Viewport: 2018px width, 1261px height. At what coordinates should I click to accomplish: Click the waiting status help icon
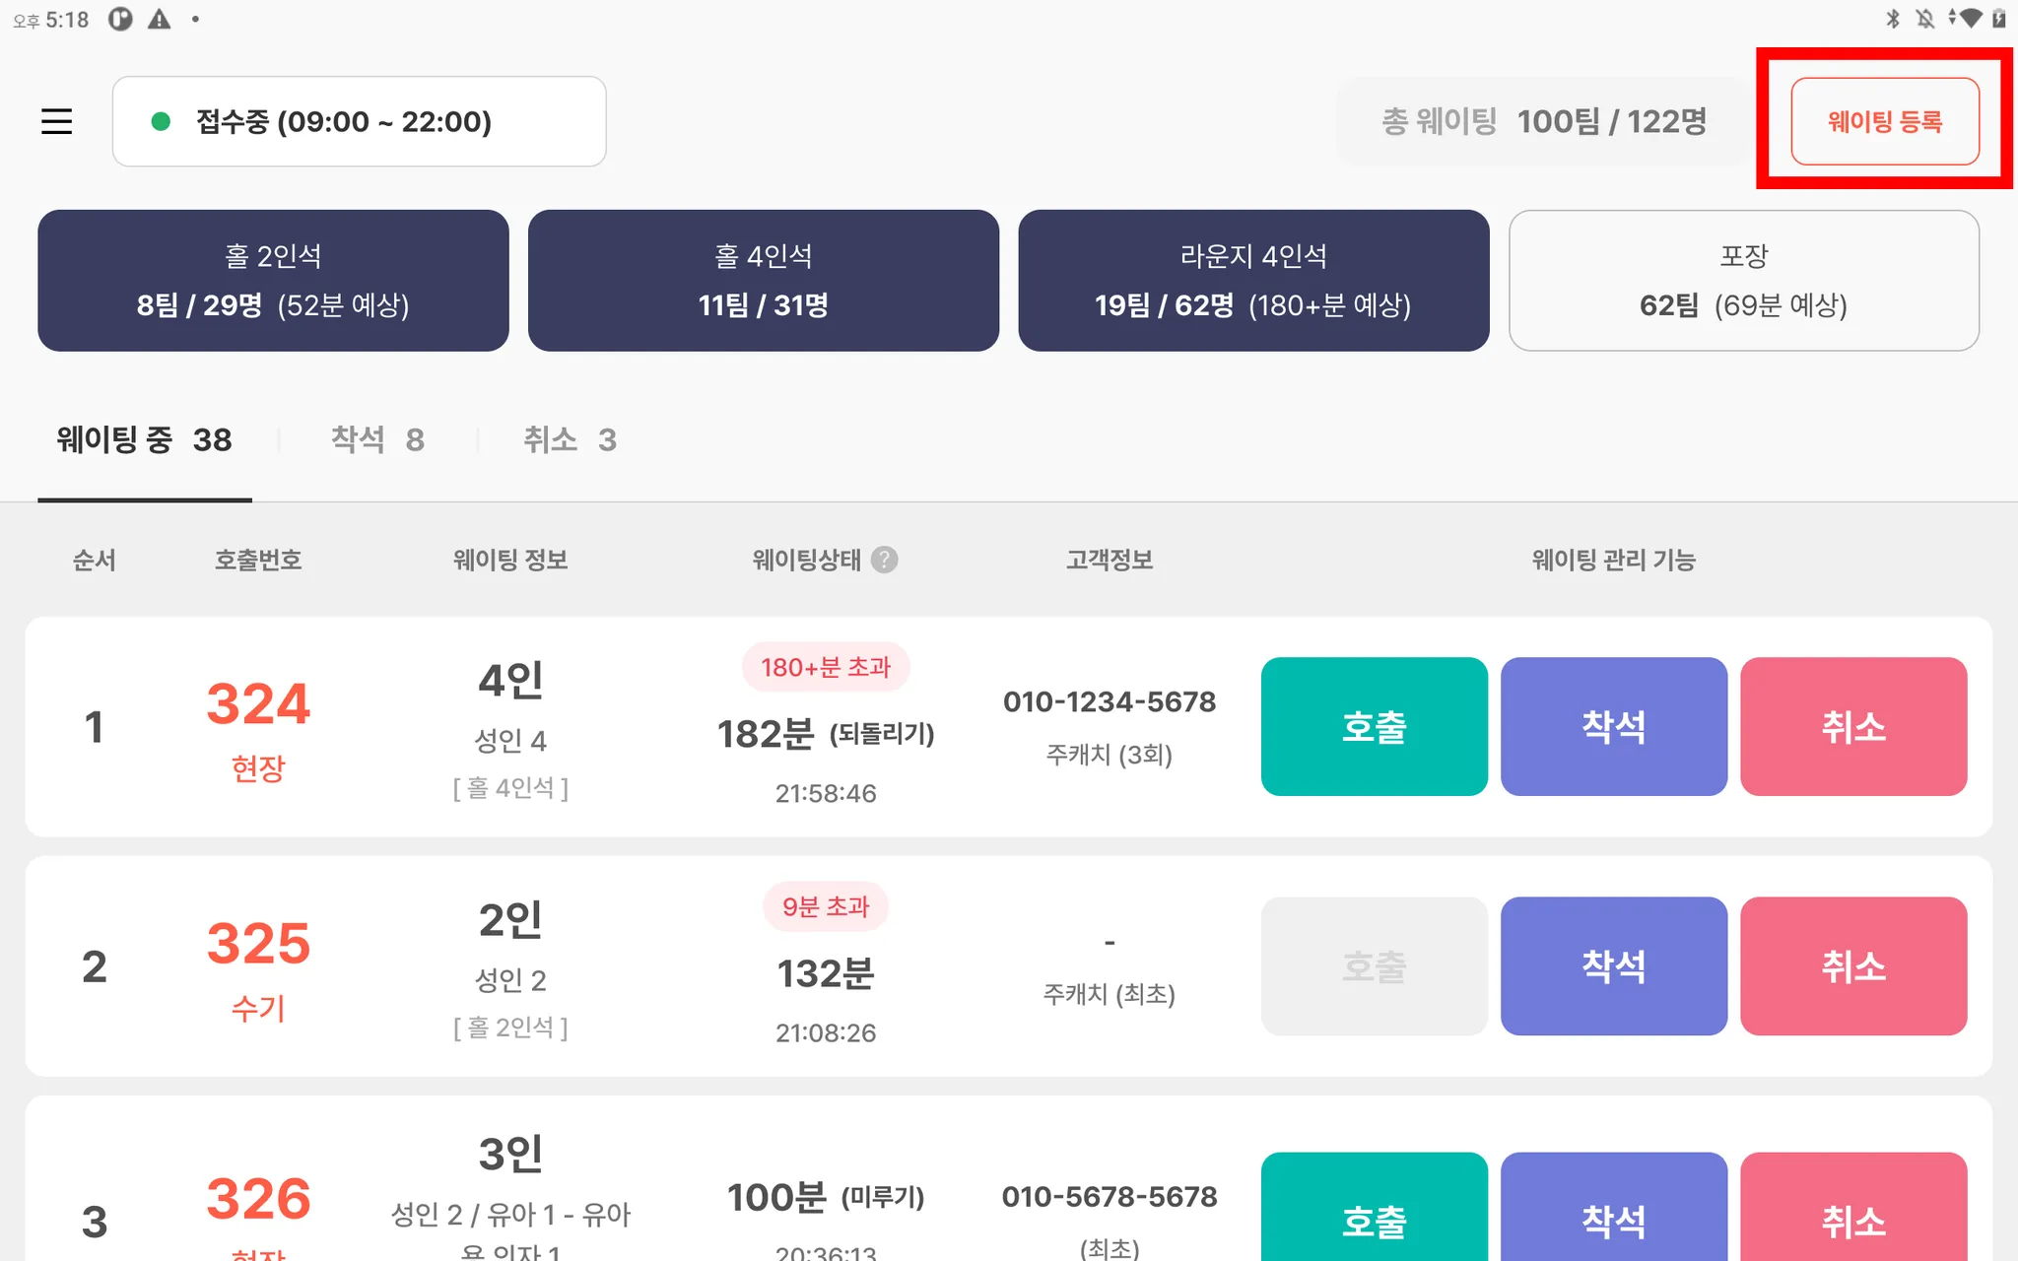click(x=885, y=560)
